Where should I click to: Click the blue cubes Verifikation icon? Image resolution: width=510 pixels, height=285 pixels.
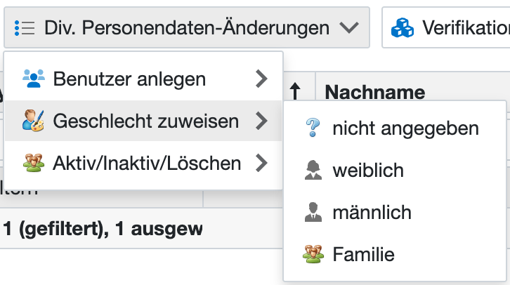[403, 28]
